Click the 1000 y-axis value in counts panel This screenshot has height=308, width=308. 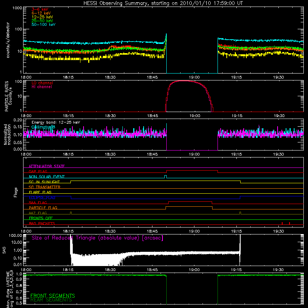[x=17, y=8]
